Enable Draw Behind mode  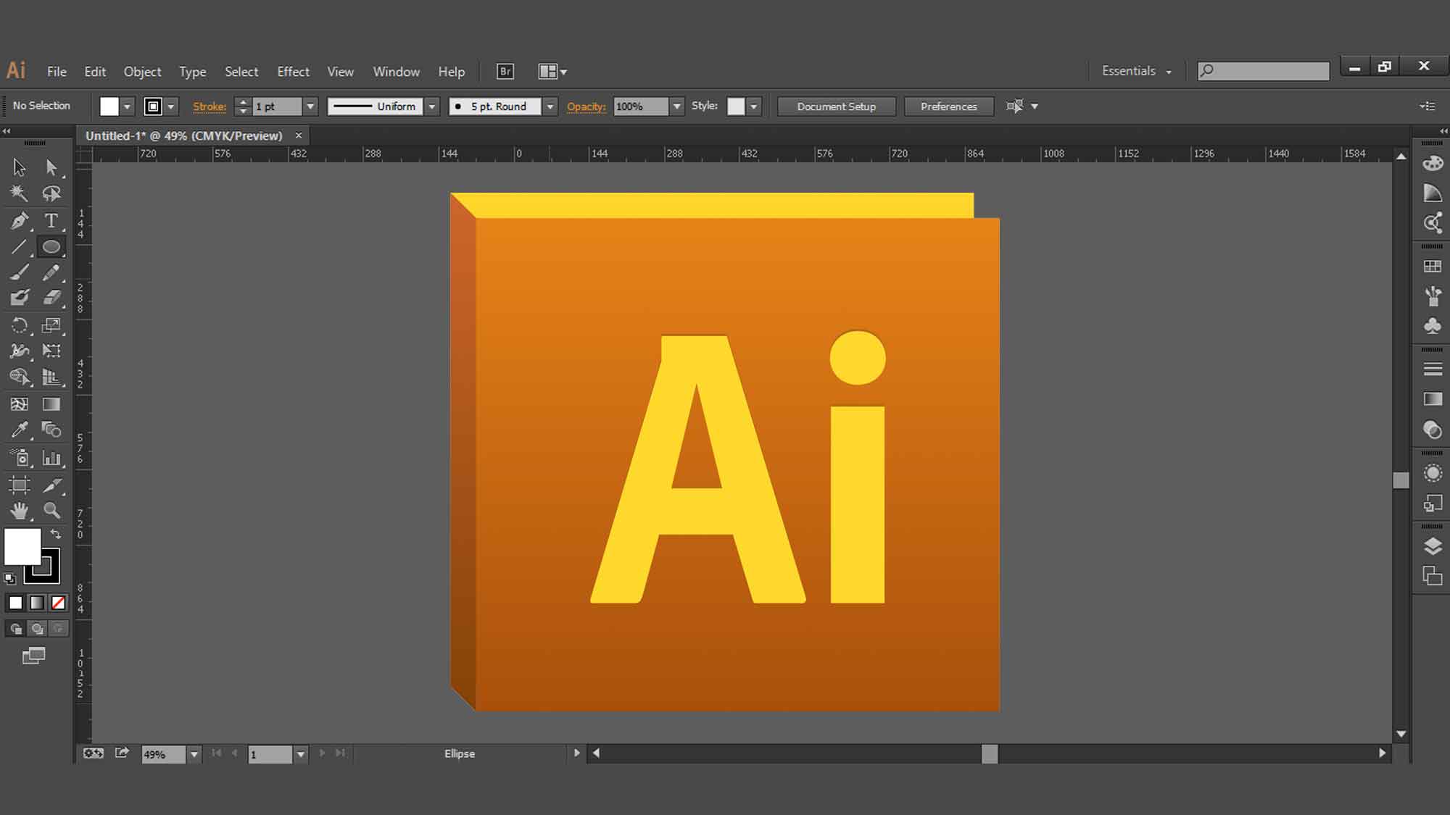[x=37, y=629]
